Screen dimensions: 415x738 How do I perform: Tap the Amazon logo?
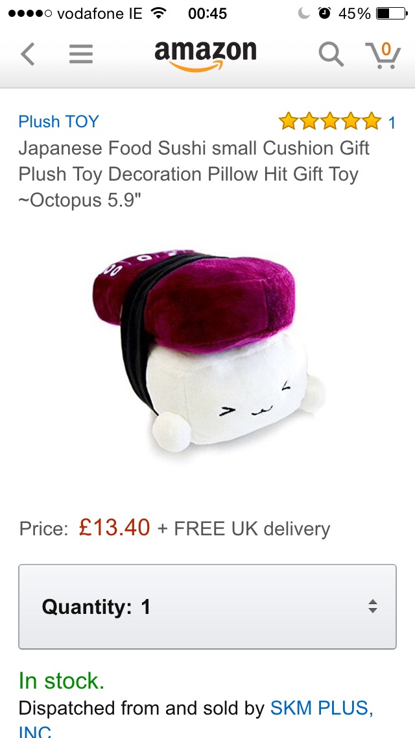point(206,56)
